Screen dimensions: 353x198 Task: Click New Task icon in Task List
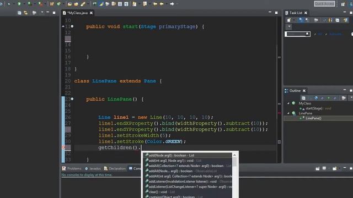(x=289, y=20)
